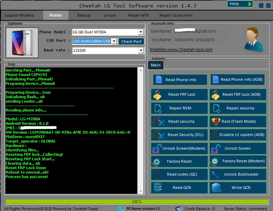Click the Read Phone info document icon
This screenshot has height=211, width=273.
coord(158,80)
